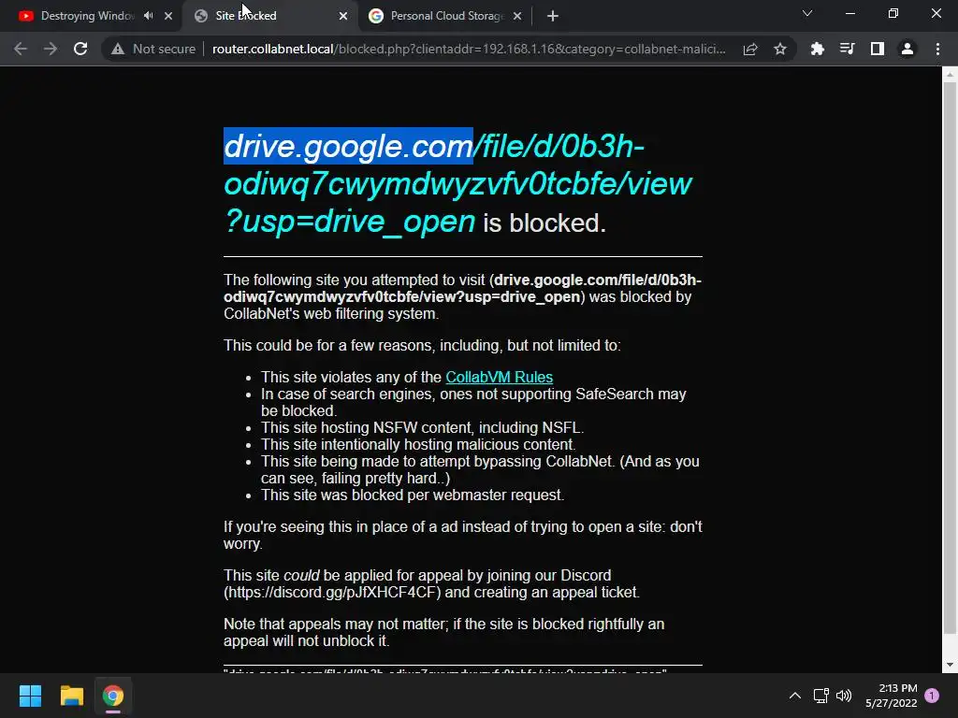Open the Chrome profile avatar menu
958x718 pixels.
pos(907,49)
